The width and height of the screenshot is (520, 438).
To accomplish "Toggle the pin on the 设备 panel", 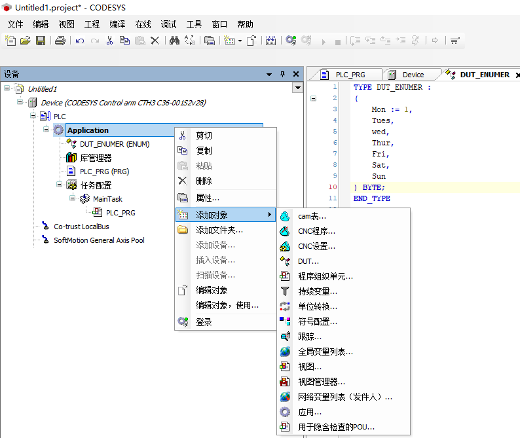I will 282,74.
